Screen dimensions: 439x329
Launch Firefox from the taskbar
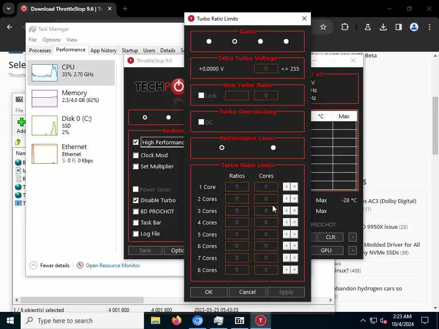tap(176, 320)
